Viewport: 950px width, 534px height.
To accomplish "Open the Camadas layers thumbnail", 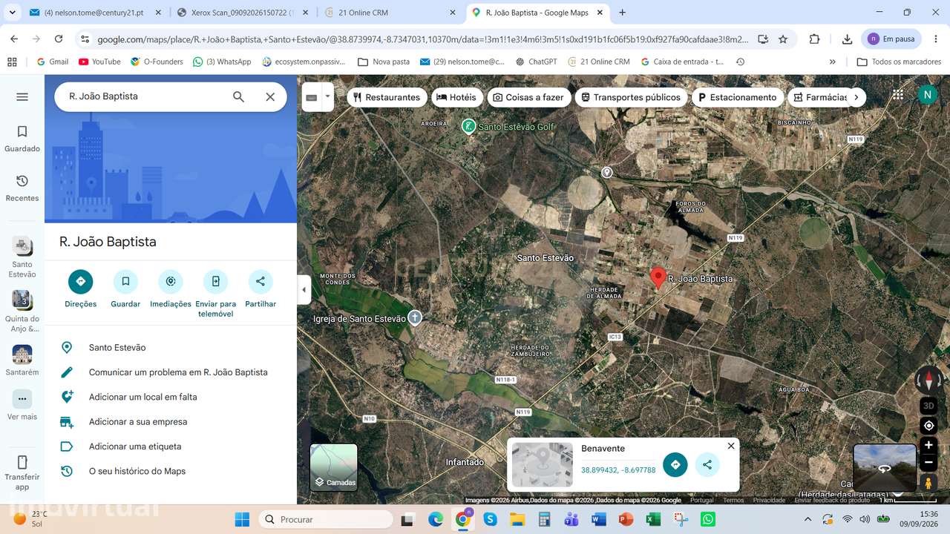I will (x=334, y=467).
